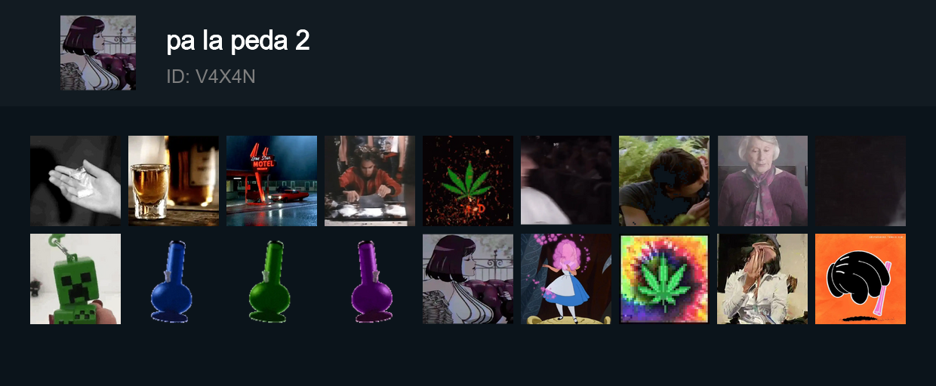Screen dimensions: 936x386
Task: Choose the facepalm person sticker
Action: tap(762, 279)
